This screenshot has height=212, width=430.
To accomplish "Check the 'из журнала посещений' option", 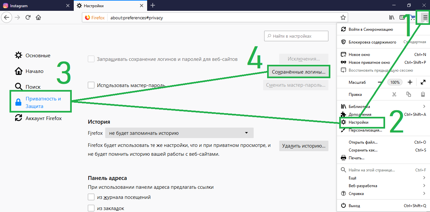I will (91, 197).
